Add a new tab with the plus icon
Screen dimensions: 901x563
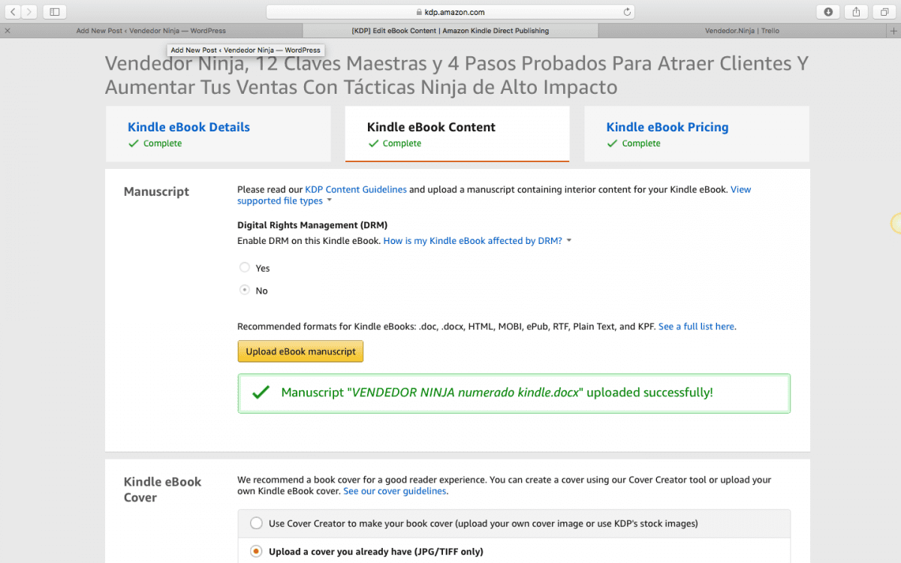pyautogui.click(x=893, y=31)
